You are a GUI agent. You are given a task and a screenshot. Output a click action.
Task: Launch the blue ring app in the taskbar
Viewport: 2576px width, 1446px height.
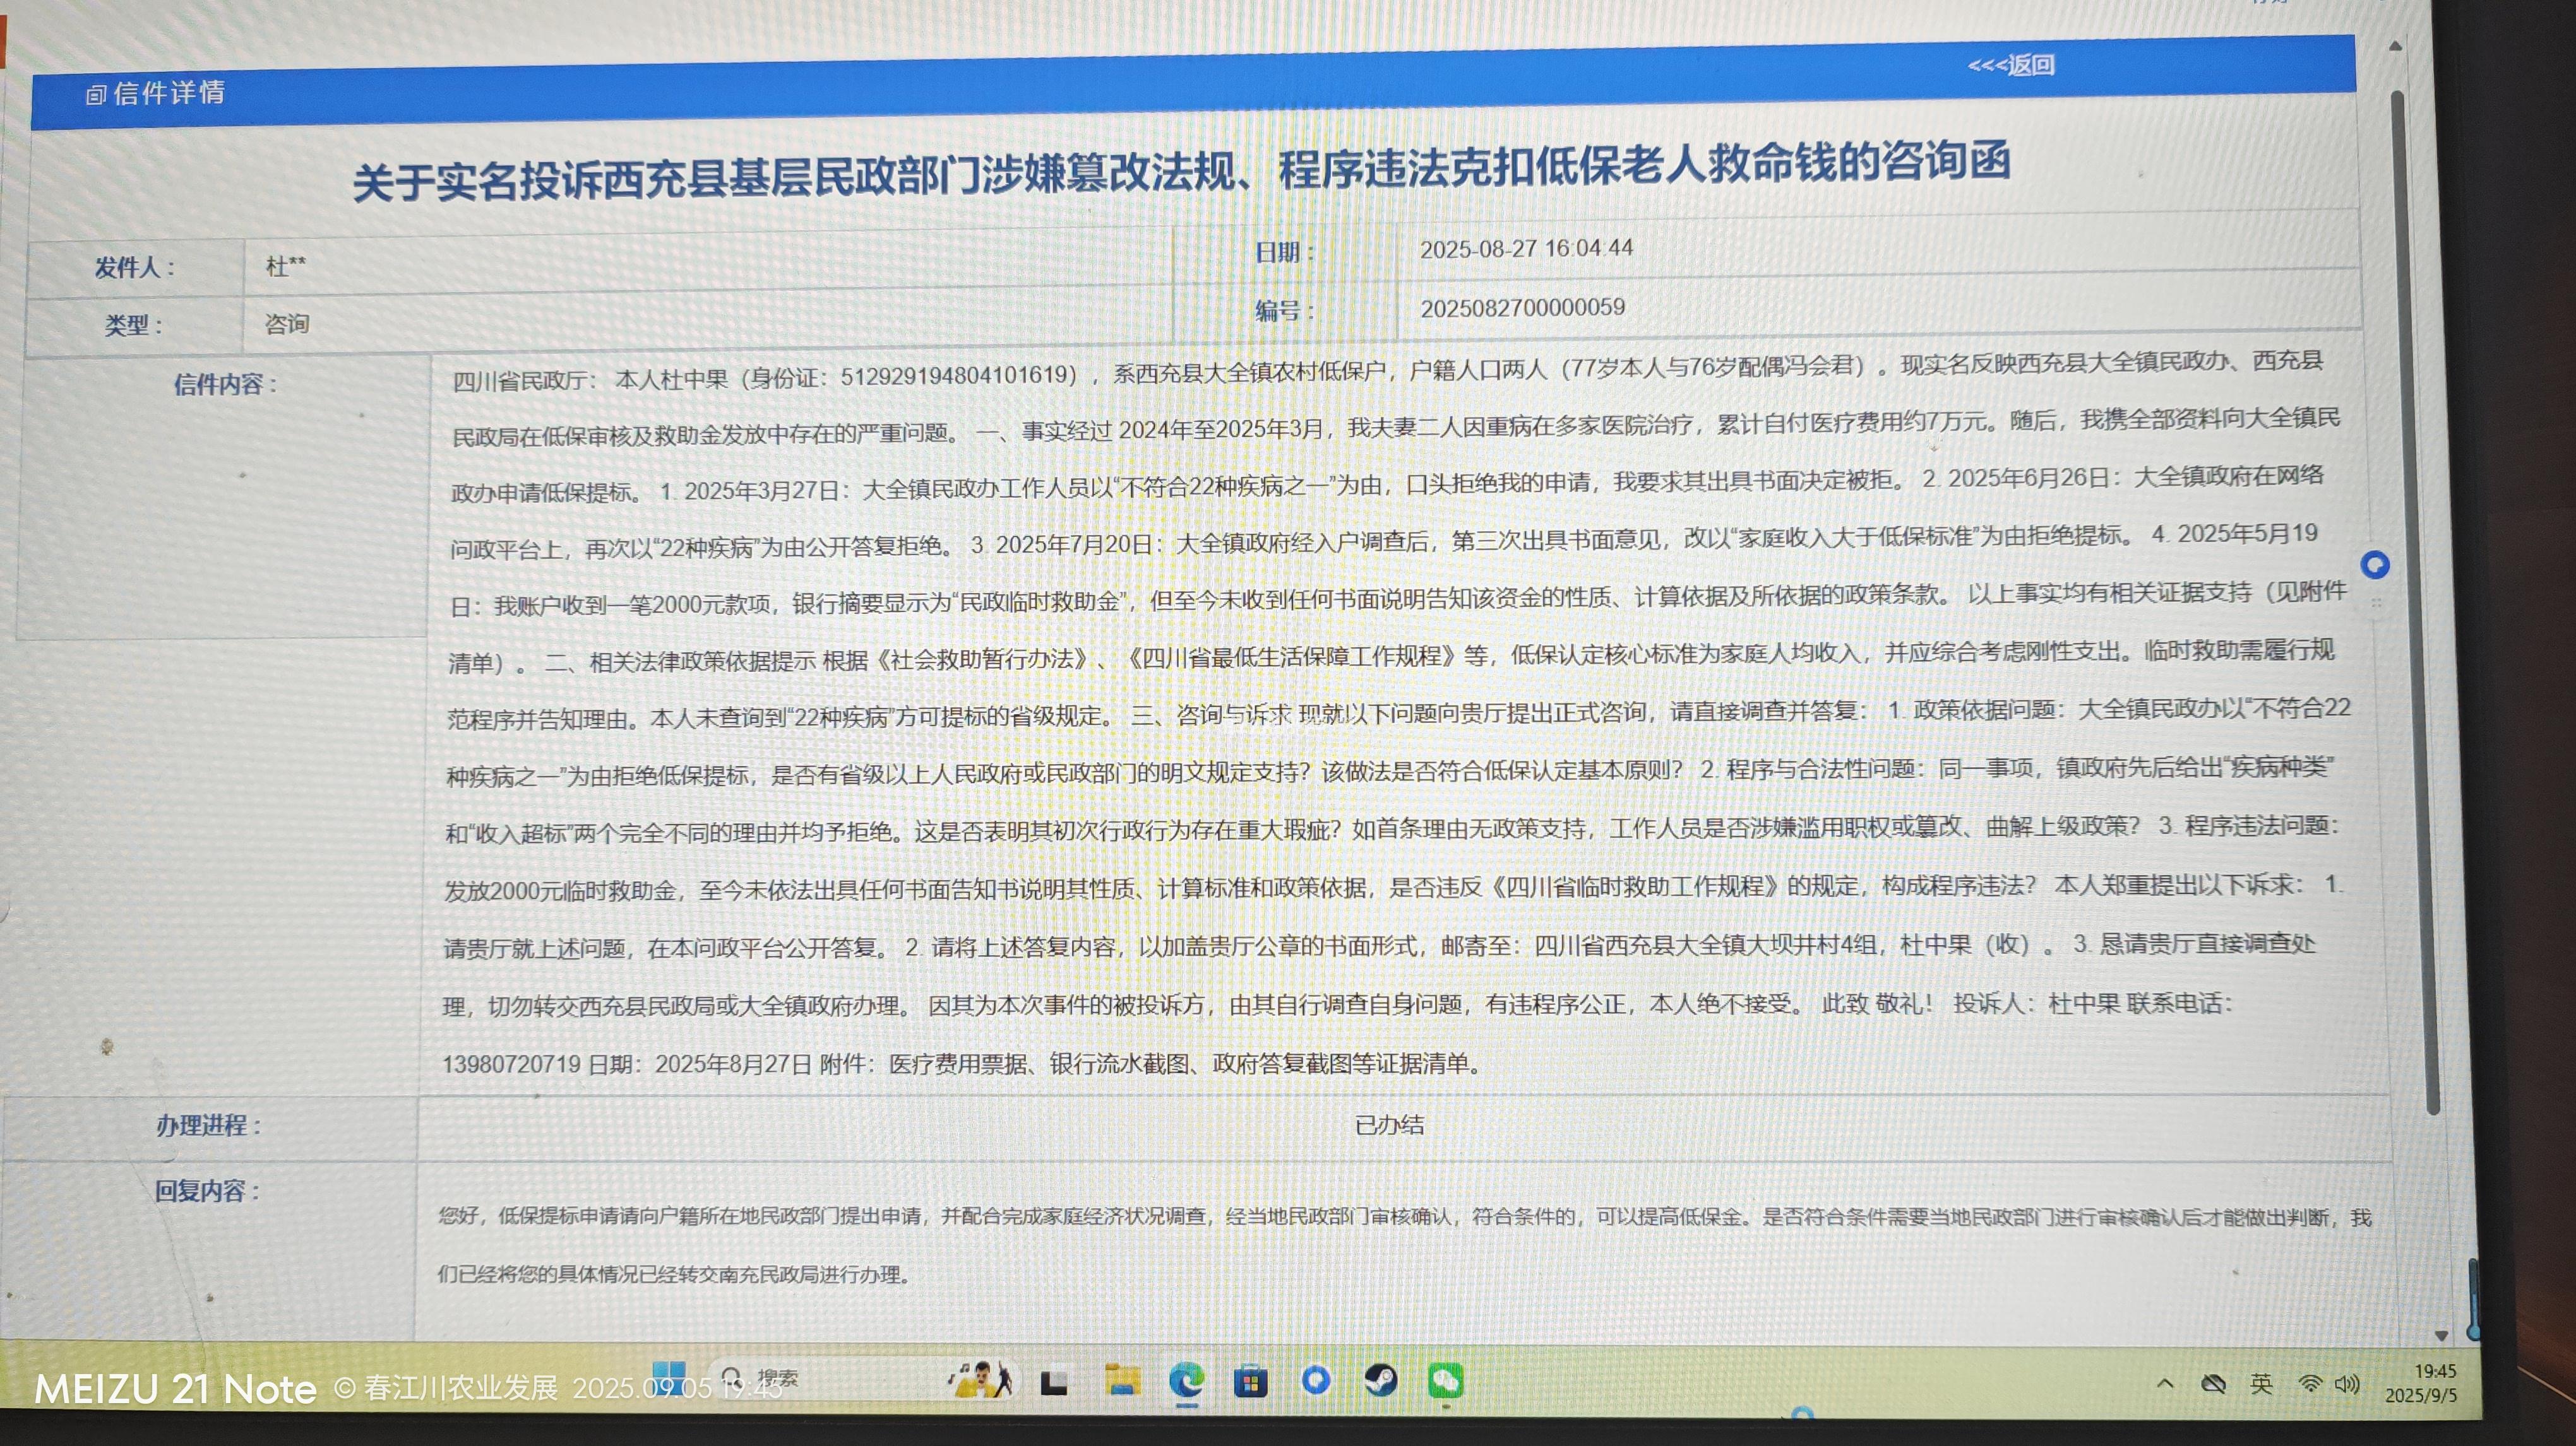point(1315,1381)
